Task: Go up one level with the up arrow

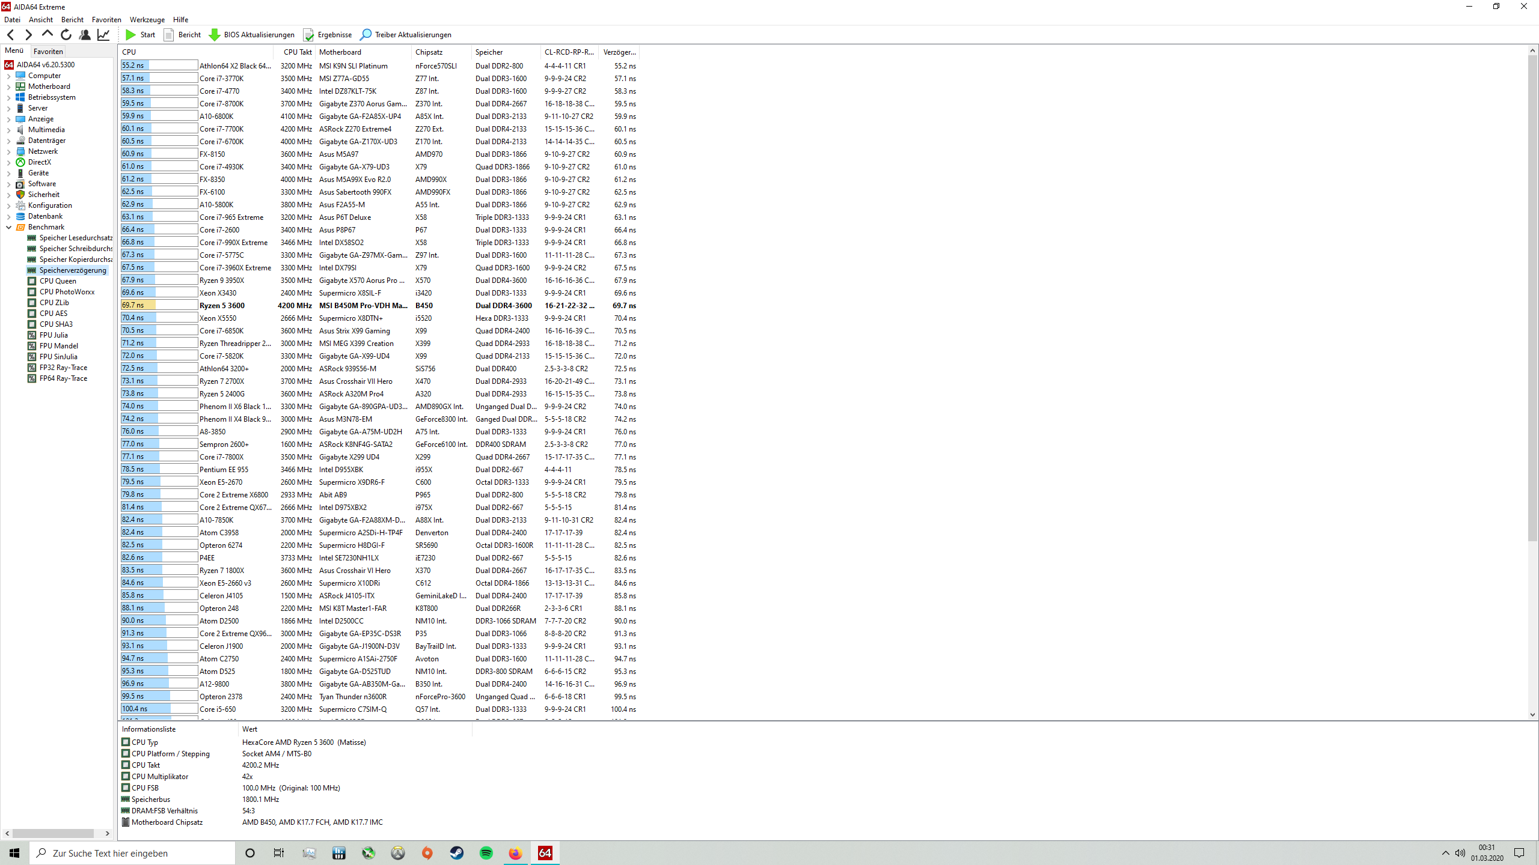Action: click(x=47, y=34)
